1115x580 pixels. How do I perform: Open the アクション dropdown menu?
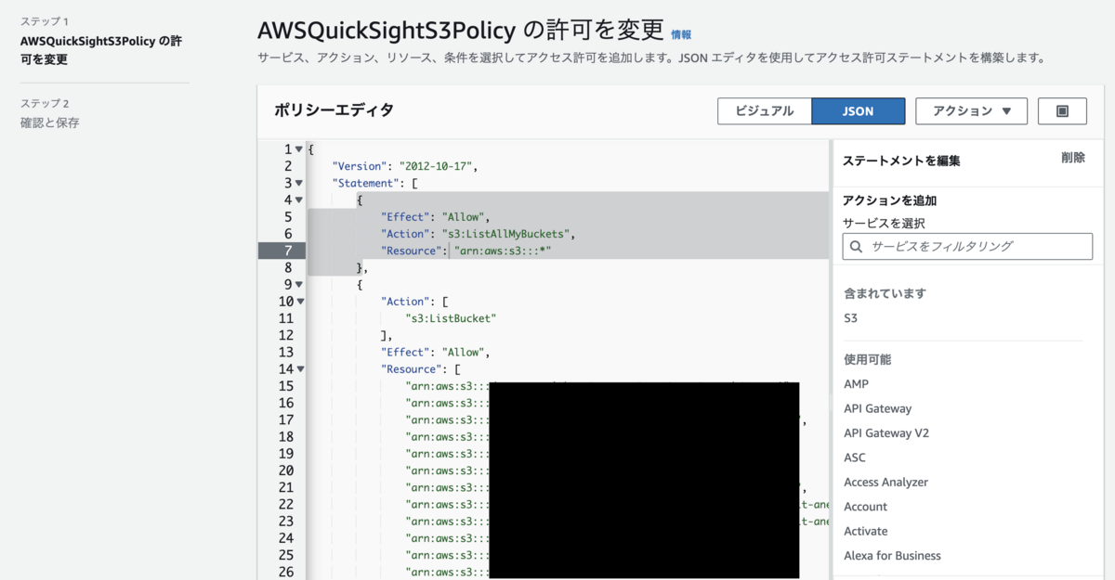971,110
